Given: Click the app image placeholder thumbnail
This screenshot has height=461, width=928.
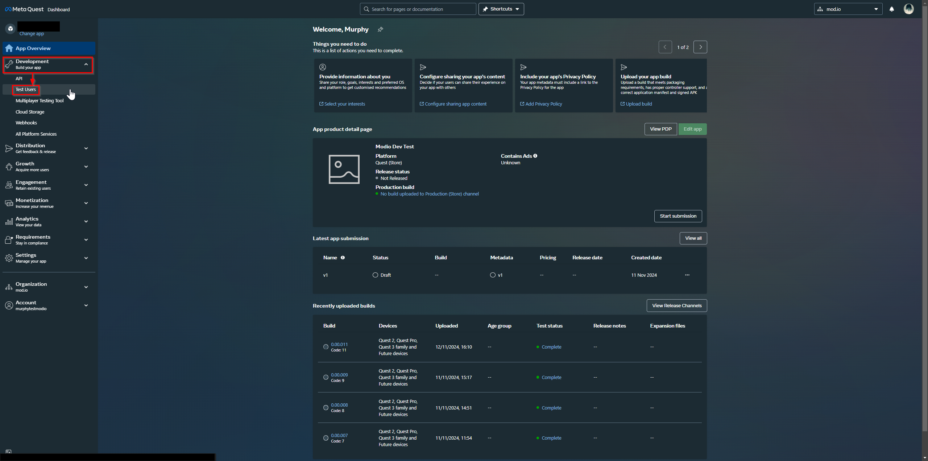Looking at the screenshot, I should (x=344, y=169).
